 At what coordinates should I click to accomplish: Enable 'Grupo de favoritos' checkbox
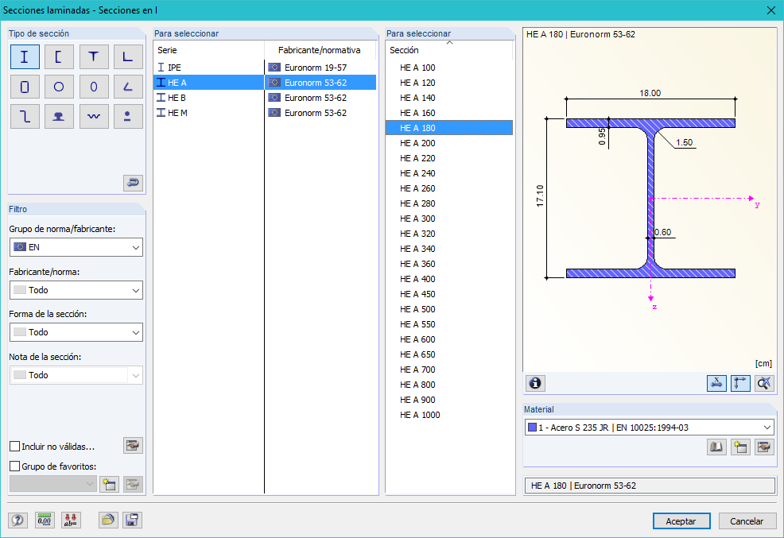[15, 466]
